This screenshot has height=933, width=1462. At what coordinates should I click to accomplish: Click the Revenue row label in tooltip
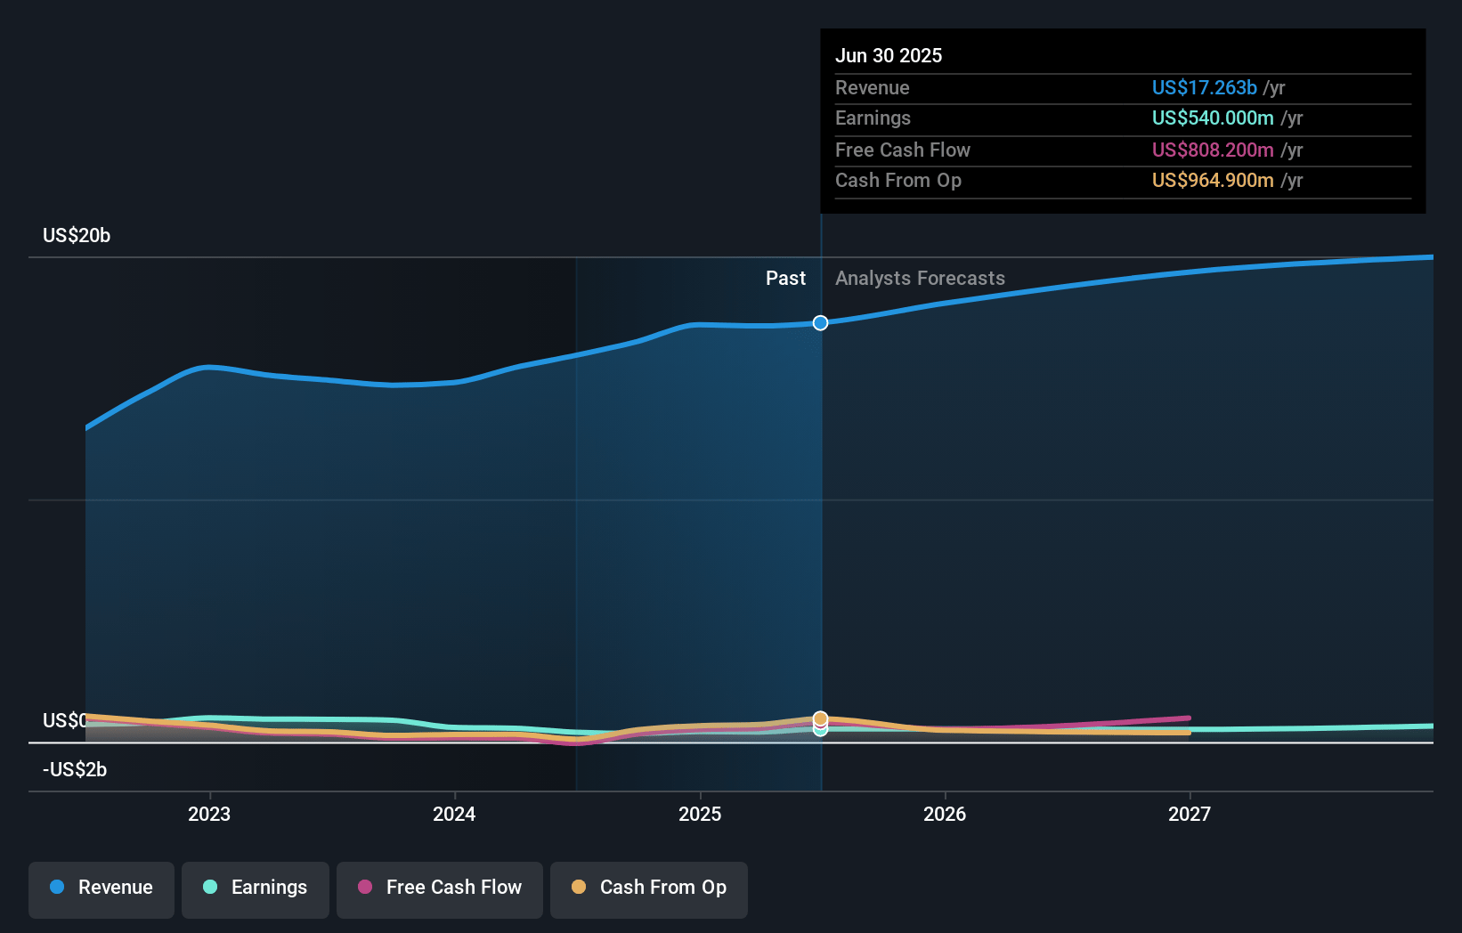(x=873, y=87)
